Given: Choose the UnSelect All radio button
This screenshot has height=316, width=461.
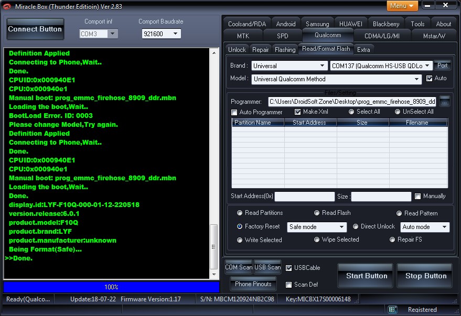Looking at the screenshot, I should (x=398, y=112).
